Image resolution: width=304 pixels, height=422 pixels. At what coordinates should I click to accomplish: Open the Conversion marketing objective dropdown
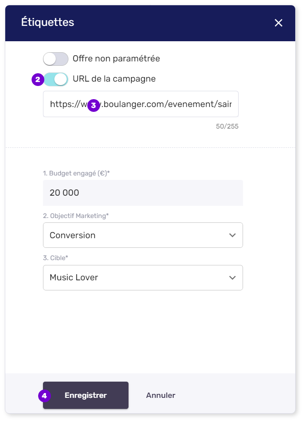click(143, 236)
